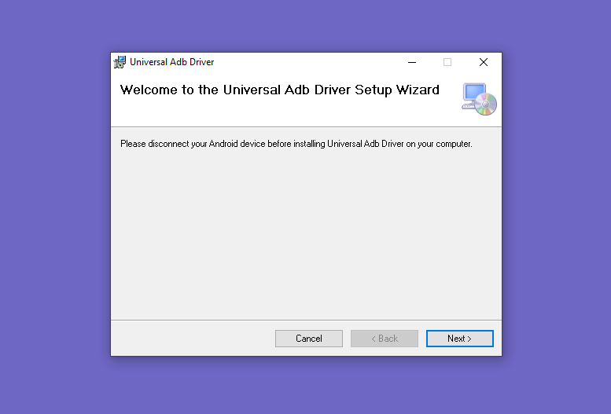Click the purple desktop background outside the dialog

[x=54, y=207]
